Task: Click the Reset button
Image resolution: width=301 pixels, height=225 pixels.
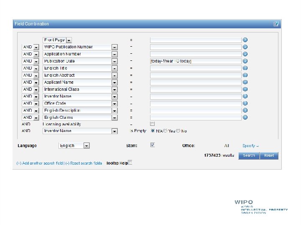Action: [269, 155]
